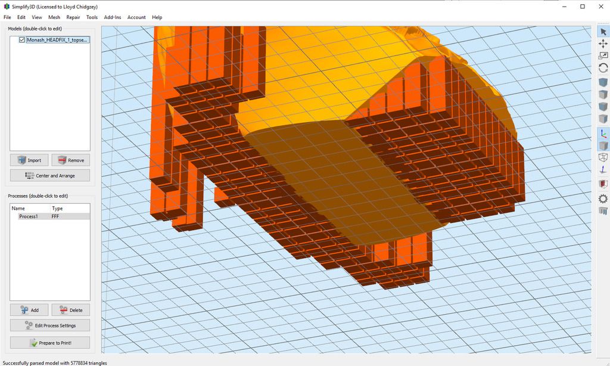Viewport: 610px width, 366px height.
Task: Open the Mesh menu
Action: 54,17
